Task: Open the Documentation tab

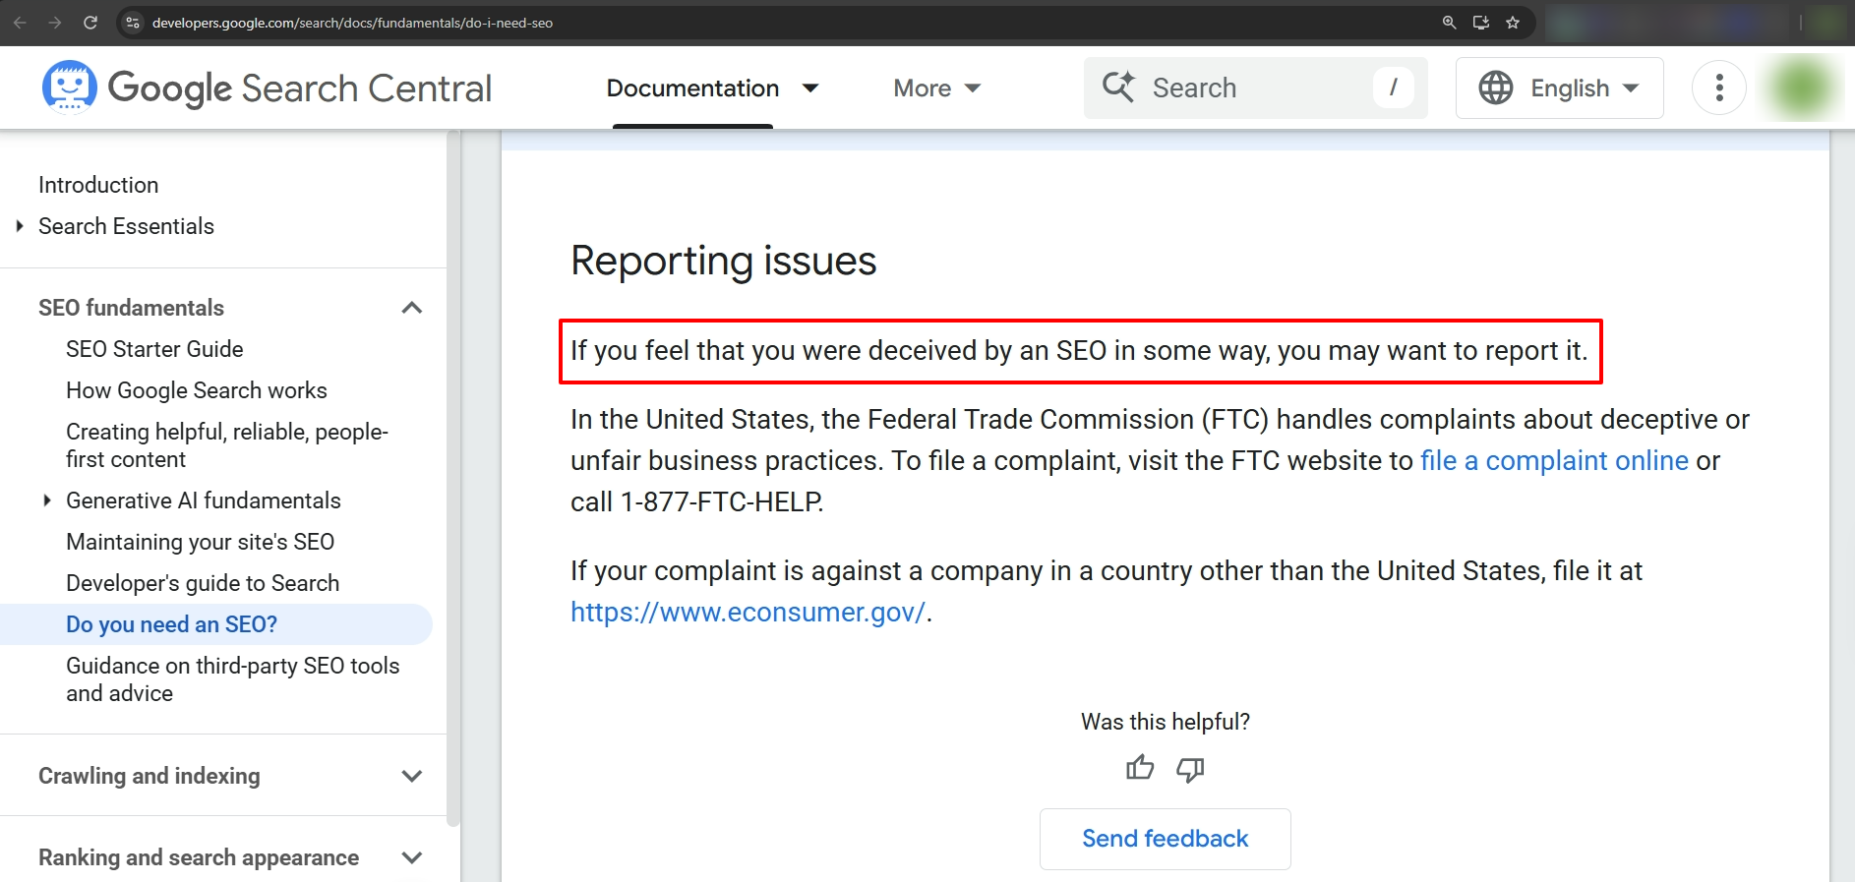Action: (x=692, y=88)
